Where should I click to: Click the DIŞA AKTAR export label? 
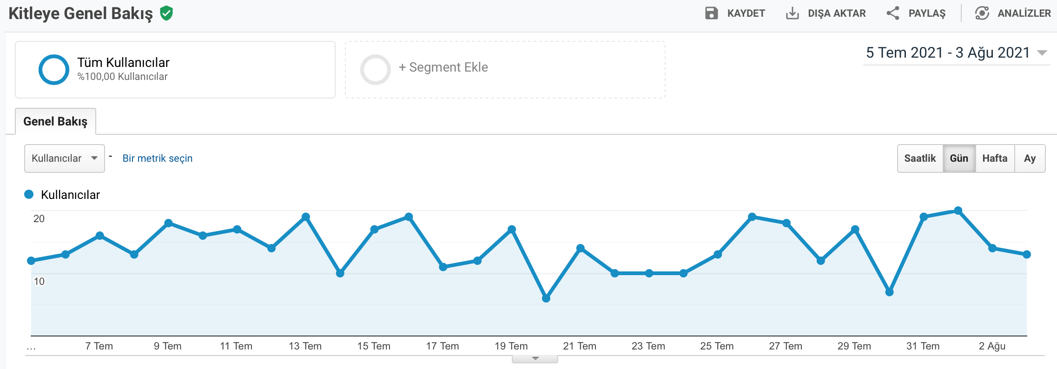[x=837, y=13]
